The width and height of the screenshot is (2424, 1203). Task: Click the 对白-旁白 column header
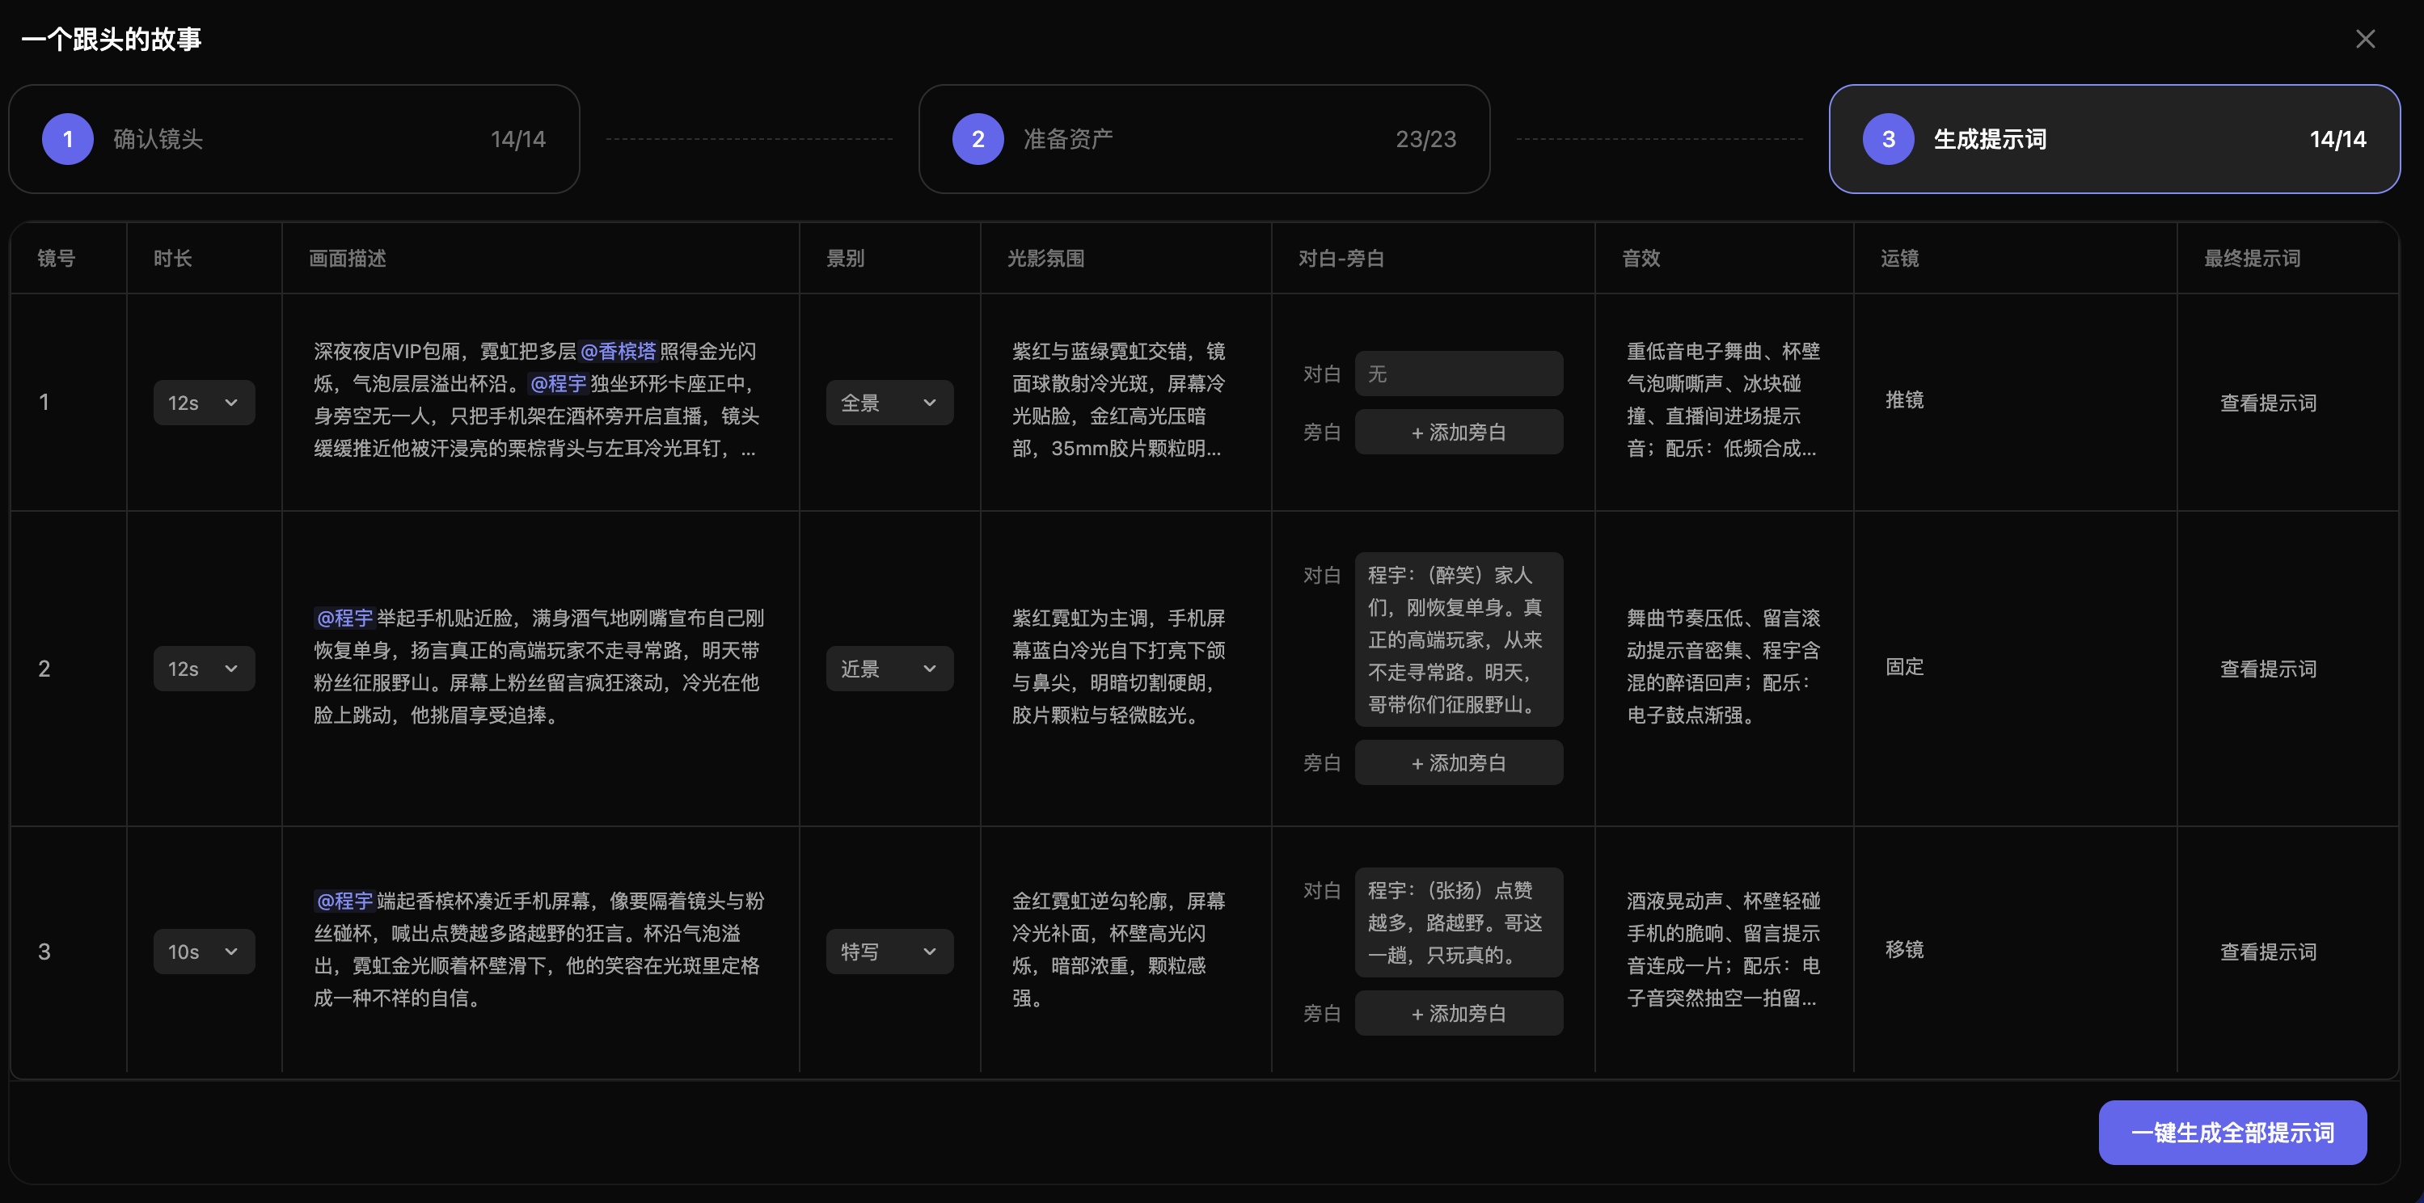[x=1341, y=259]
